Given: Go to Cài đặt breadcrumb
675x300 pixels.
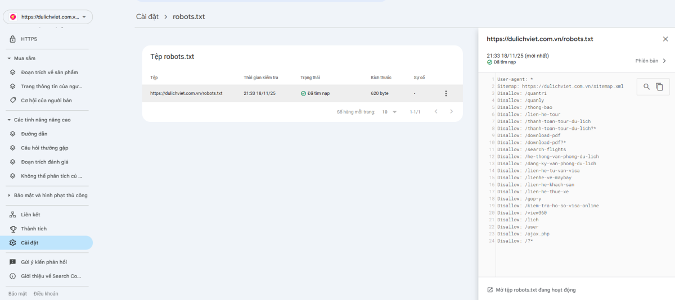Looking at the screenshot, I should [x=147, y=16].
